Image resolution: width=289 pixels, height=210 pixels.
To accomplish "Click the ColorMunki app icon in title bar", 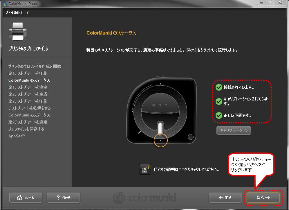I will coord(5,3).
